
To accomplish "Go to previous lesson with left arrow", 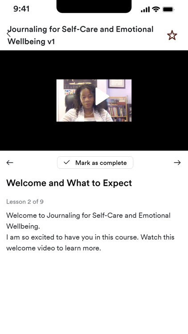I will 10,163.
